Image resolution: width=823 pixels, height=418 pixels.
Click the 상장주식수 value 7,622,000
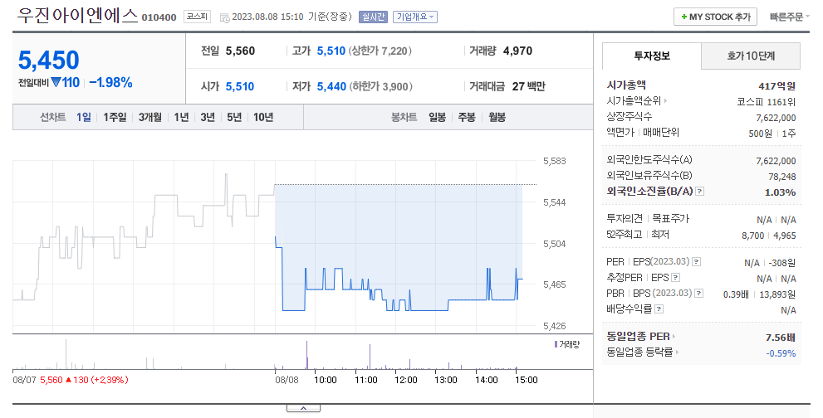click(x=776, y=118)
